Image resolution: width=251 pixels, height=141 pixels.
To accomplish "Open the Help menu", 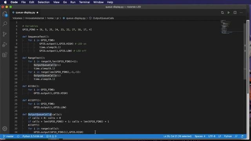I will pyautogui.click(x=110, y=2).
